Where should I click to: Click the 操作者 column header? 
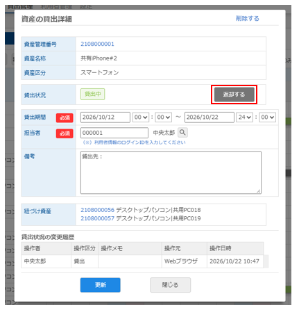46,248
